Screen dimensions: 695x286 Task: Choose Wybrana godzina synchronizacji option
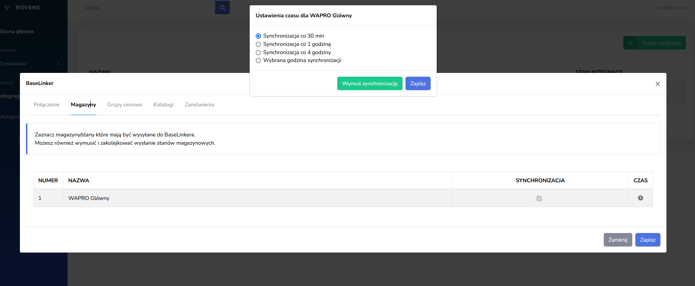258,61
